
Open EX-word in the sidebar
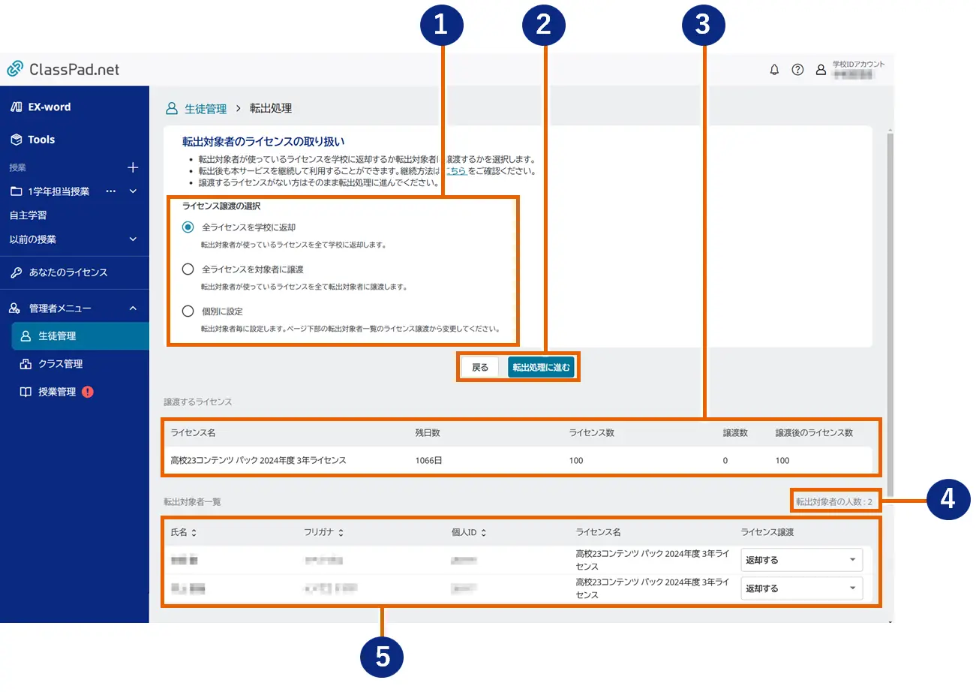49,107
